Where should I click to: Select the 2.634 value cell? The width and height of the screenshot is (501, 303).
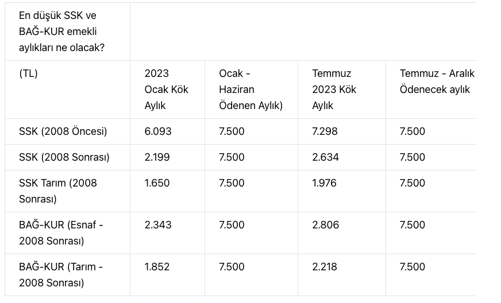click(x=326, y=157)
